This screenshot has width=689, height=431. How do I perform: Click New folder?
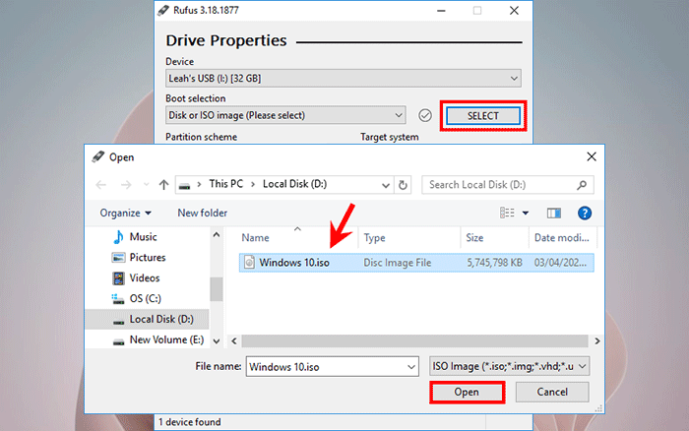point(202,214)
